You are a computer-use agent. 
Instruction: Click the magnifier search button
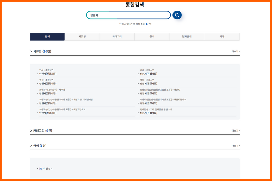click(x=177, y=15)
